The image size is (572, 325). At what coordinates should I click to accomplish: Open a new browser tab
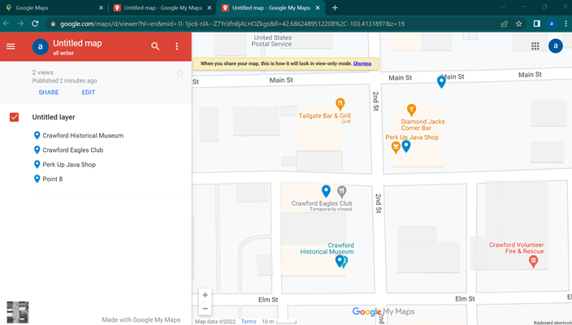[x=335, y=7]
